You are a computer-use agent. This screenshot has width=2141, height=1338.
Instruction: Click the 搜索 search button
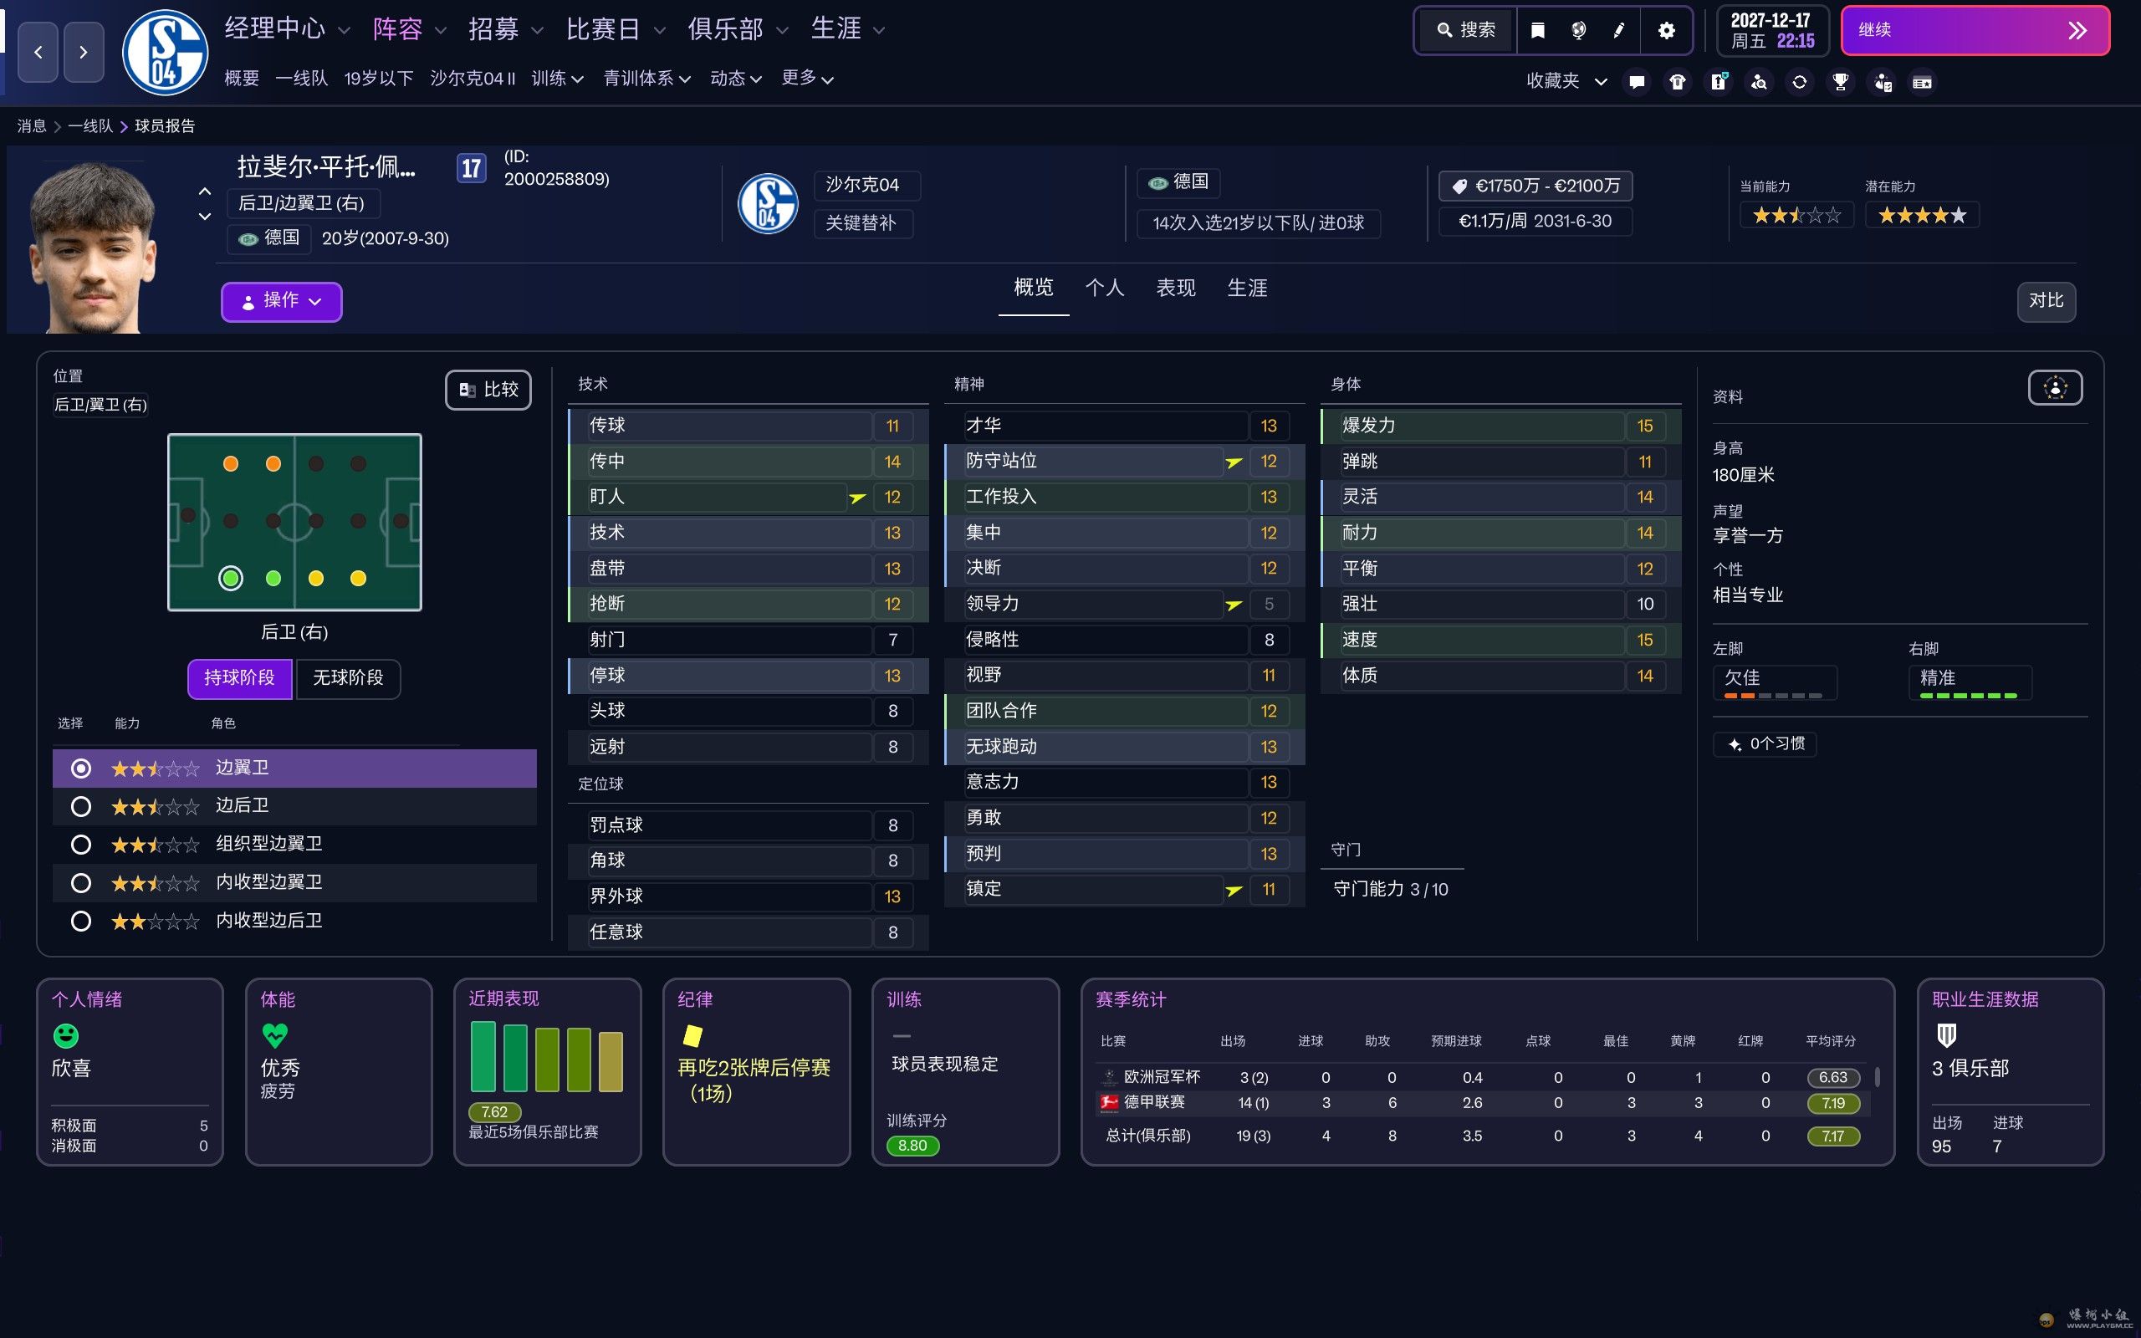click(x=1467, y=31)
